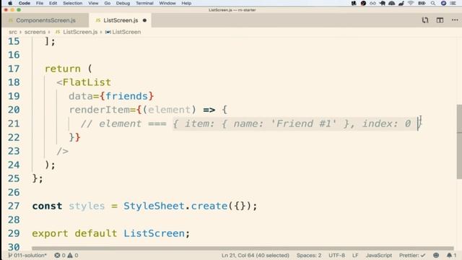Image resolution: width=462 pixels, height=260 pixels.
Task: Open the Debug menu
Action: pos(123,3)
